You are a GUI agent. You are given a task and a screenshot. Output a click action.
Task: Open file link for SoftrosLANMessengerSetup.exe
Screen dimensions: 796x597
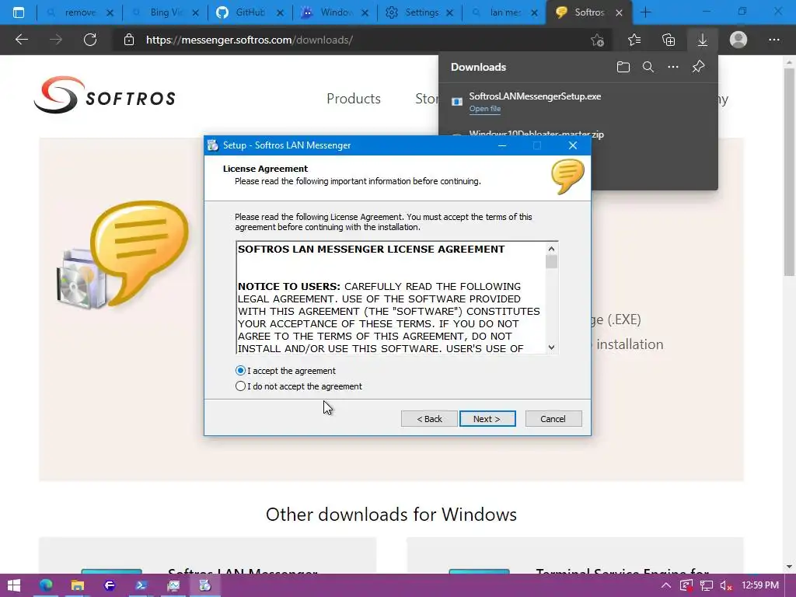pyautogui.click(x=485, y=109)
